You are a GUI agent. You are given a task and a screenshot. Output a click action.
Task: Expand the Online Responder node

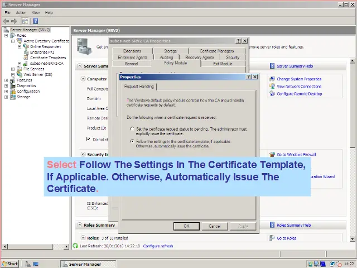[20, 47]
